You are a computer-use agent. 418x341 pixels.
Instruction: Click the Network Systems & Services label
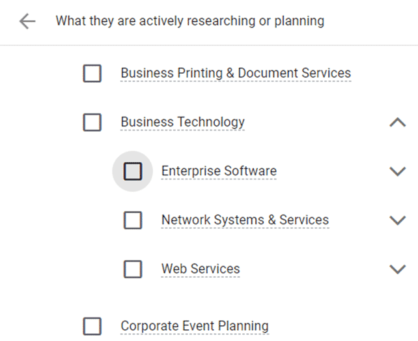tap(245, 220)
